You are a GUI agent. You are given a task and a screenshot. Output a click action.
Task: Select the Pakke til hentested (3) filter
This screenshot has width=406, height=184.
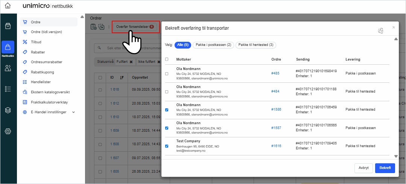[255, 45]
